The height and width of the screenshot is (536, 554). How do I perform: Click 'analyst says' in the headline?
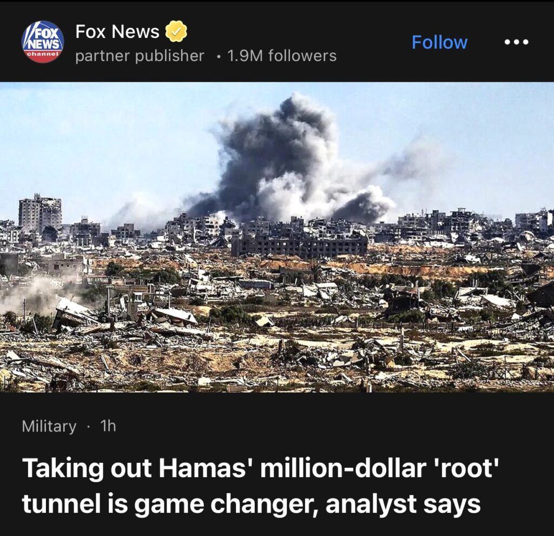[403, 504]
